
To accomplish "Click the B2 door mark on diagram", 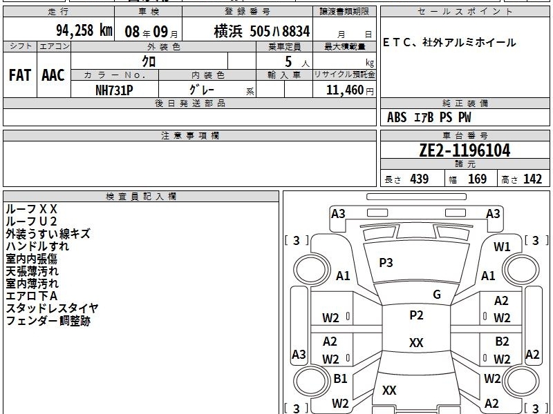I will tap(502, 342).
